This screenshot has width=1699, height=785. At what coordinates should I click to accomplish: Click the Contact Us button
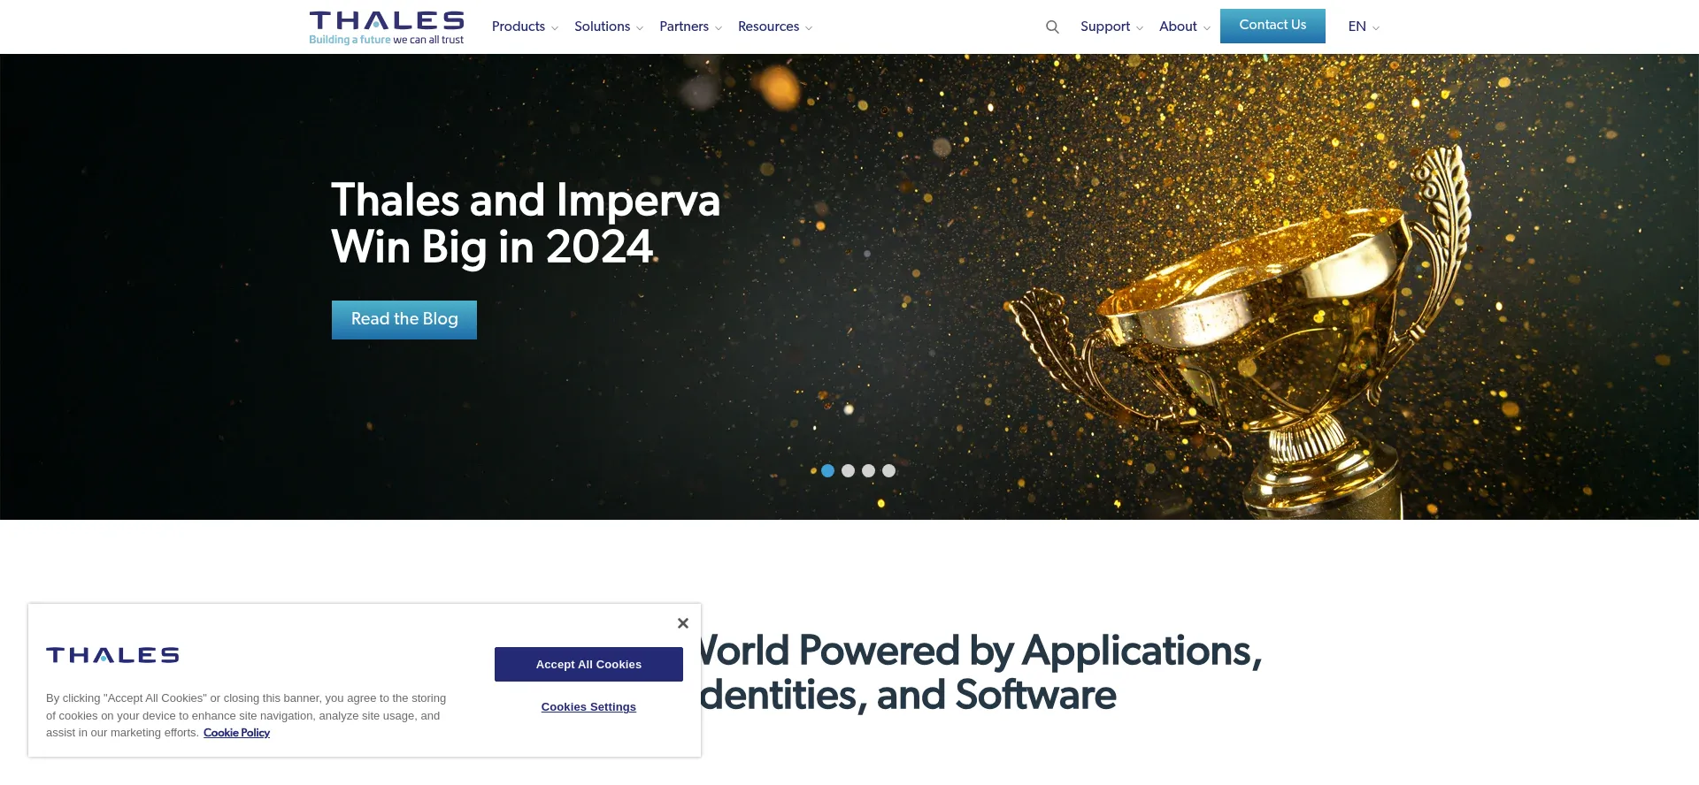tap(1272, 26)
